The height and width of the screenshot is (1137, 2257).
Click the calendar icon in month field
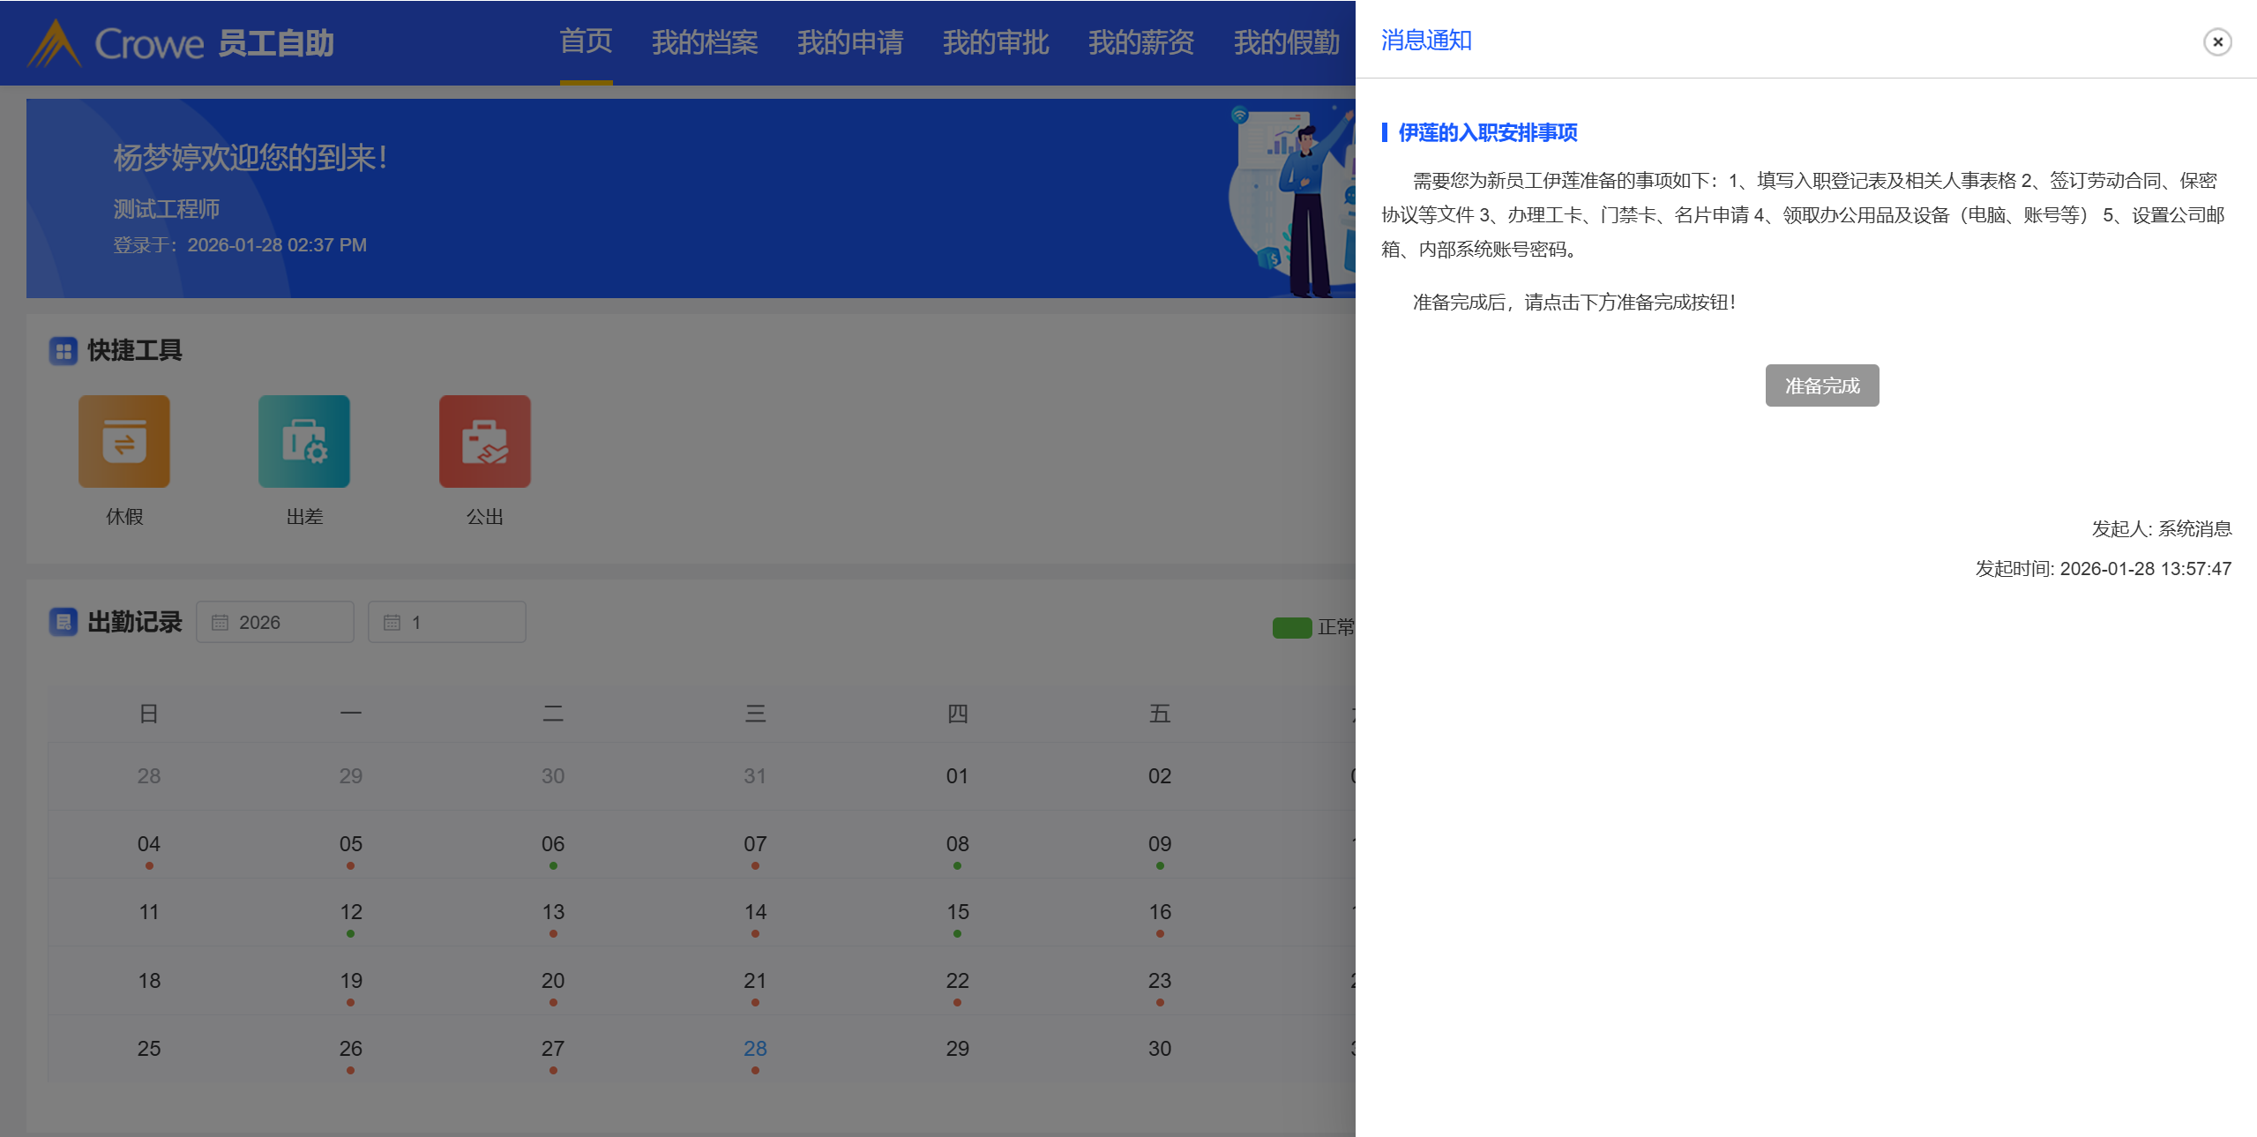(392, 623)
